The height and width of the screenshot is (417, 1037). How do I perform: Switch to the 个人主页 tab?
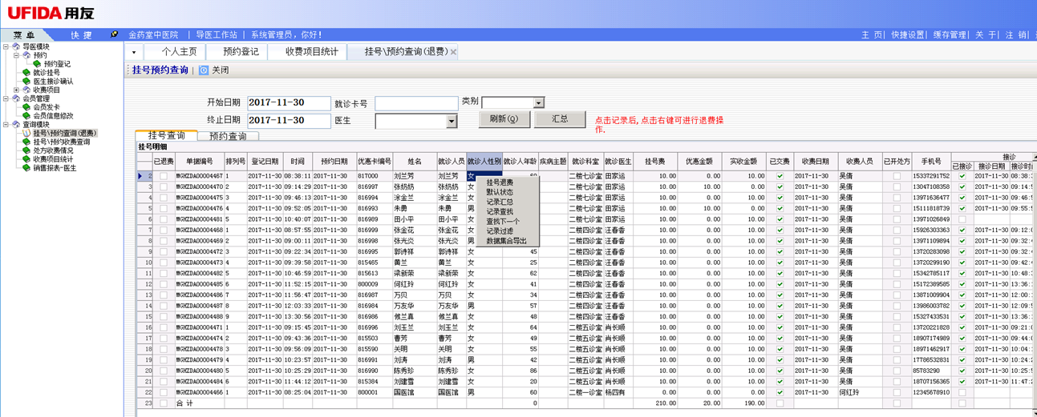179,52
